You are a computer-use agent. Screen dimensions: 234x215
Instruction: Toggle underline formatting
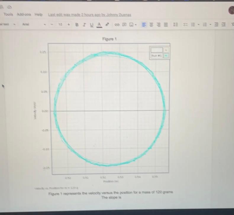[x=91, y=25]
